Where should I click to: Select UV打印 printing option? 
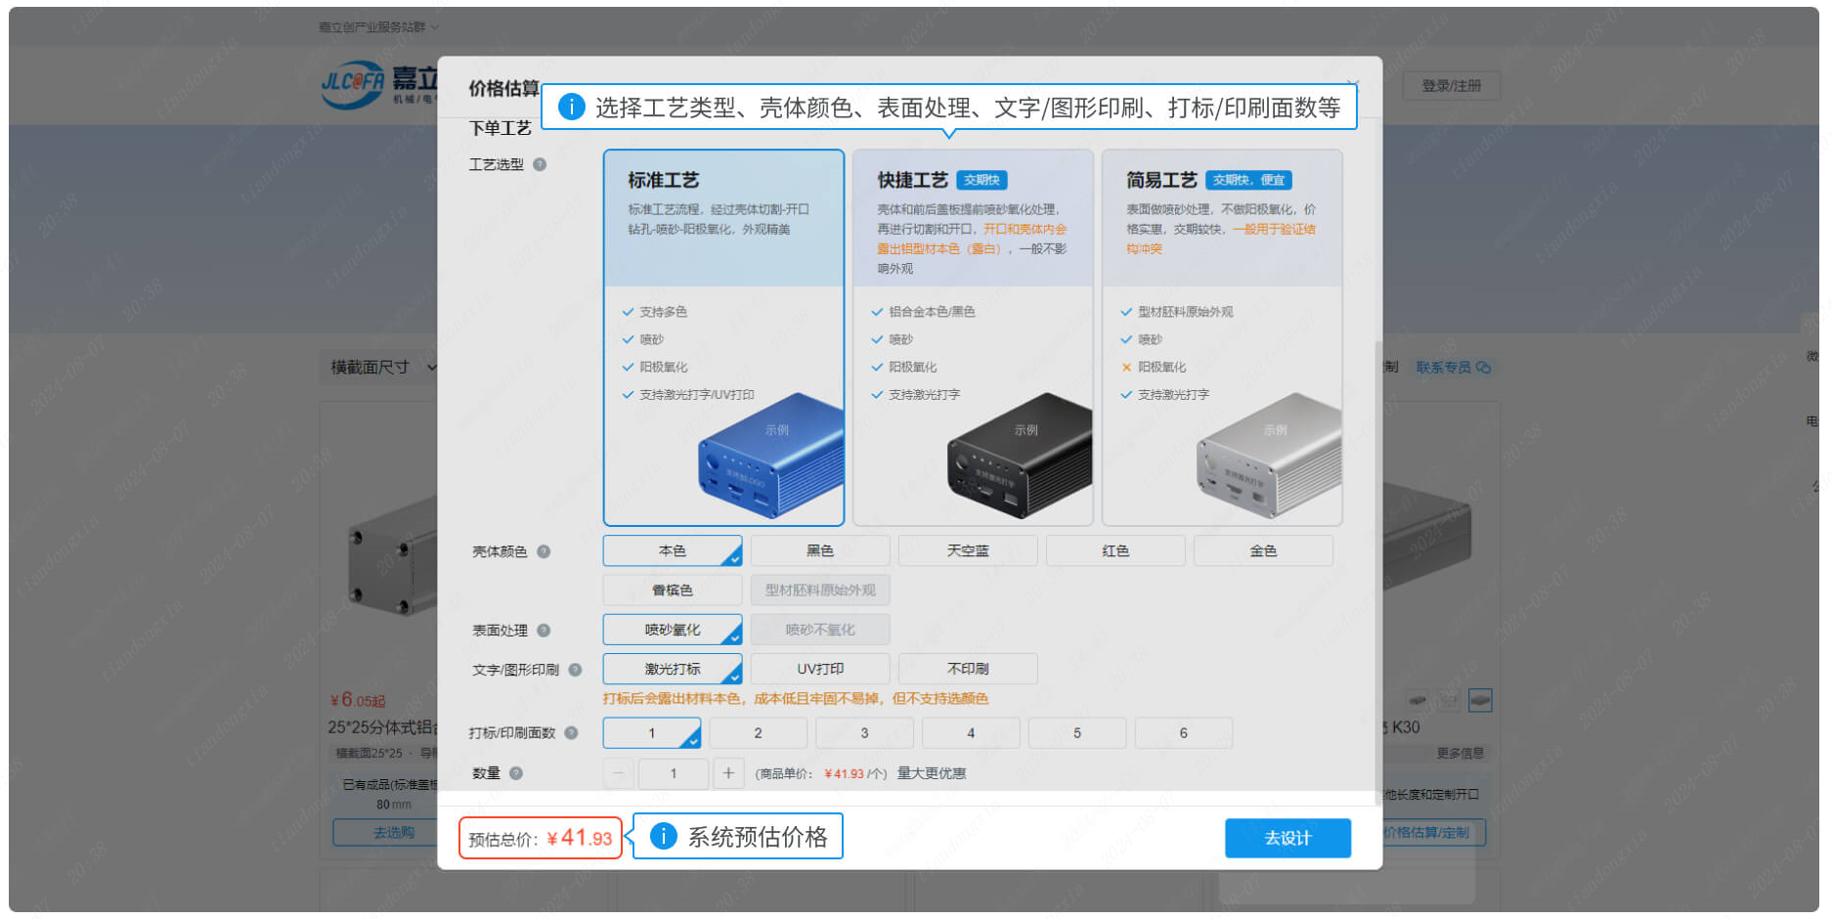click(820, 669)
